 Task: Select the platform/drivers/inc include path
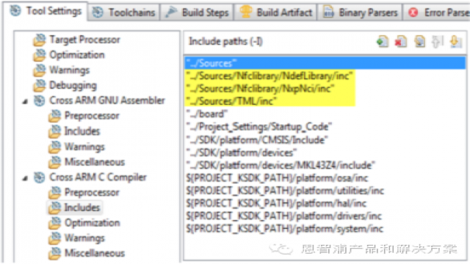click(284, 216)
